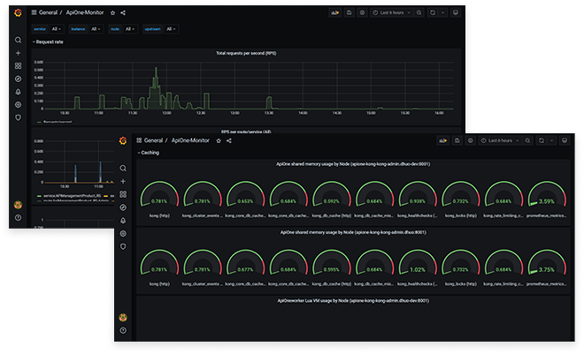Viewport: 584px width, 354px height.
Task: Open the upstream variable All dropdown
Action: click(171, 29)
